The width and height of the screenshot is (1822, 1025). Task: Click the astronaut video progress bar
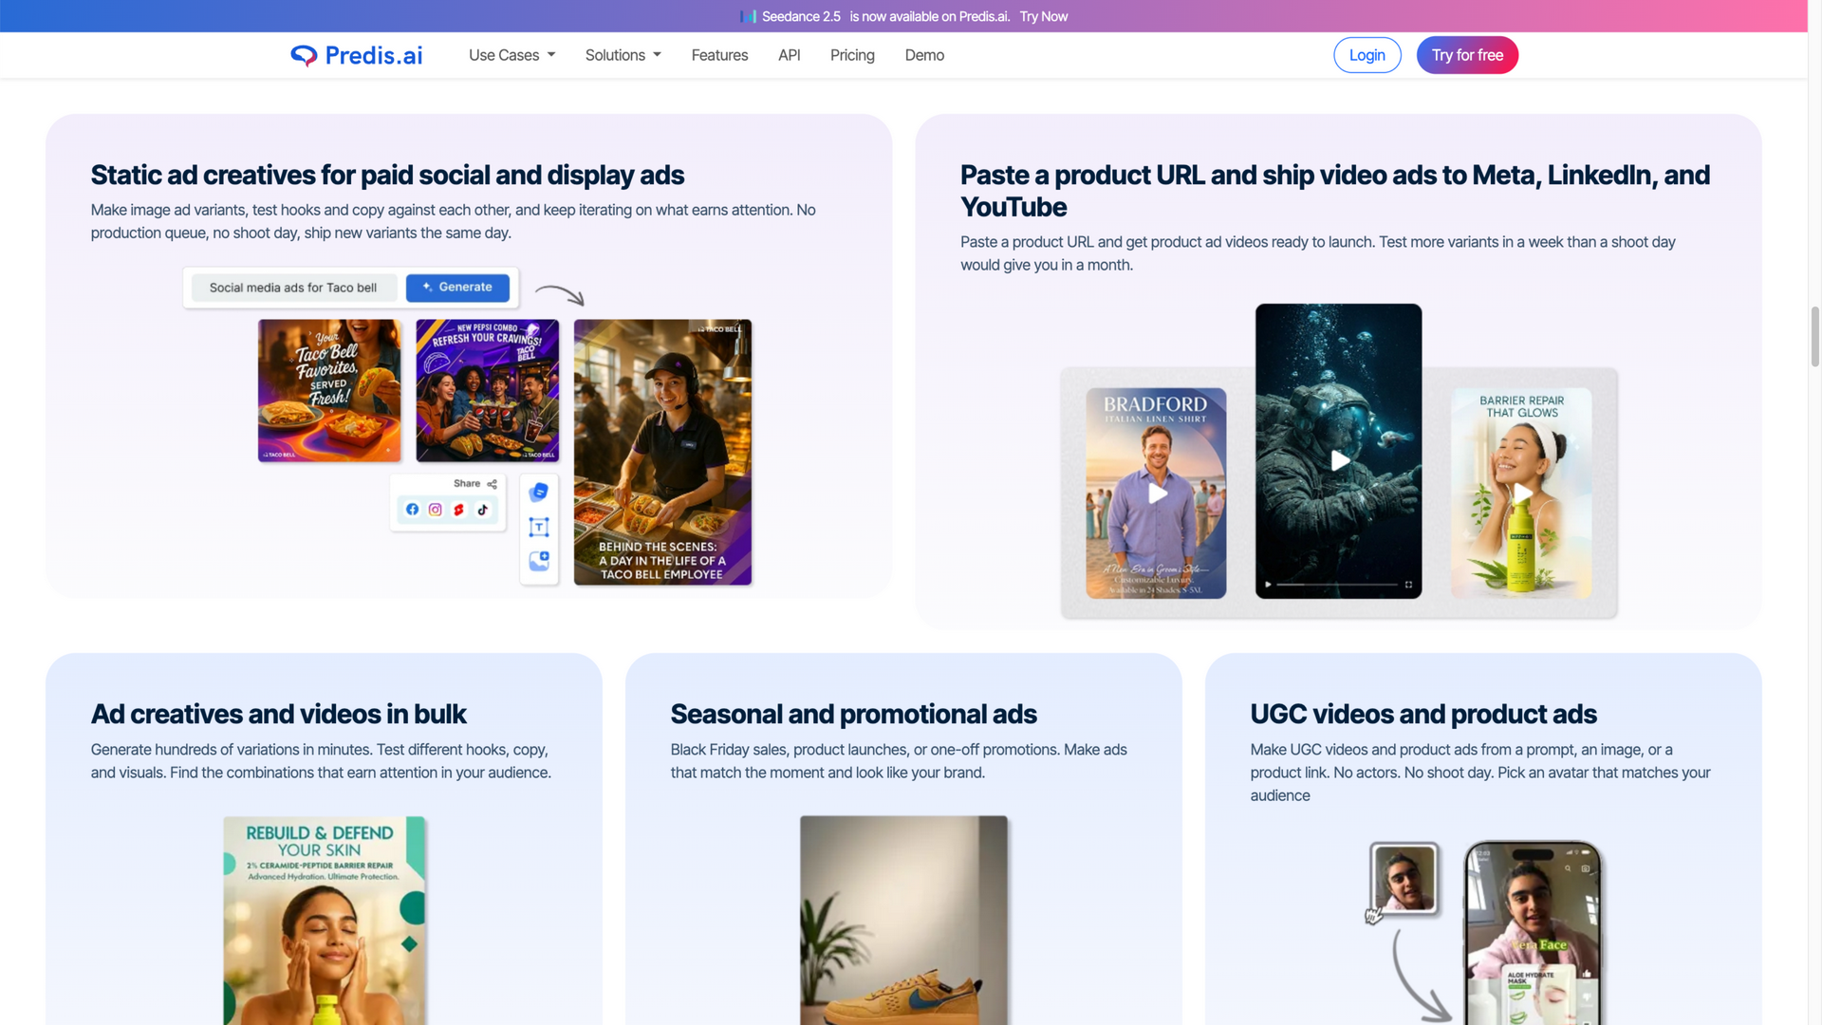[x=1337, y=585]
